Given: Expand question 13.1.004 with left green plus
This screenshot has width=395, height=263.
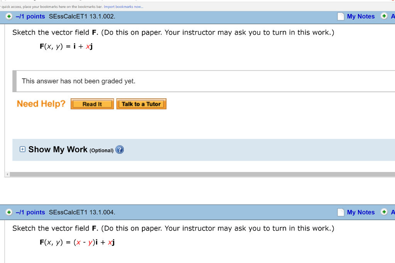Looking at the screenshot, I should click(9, 212).
